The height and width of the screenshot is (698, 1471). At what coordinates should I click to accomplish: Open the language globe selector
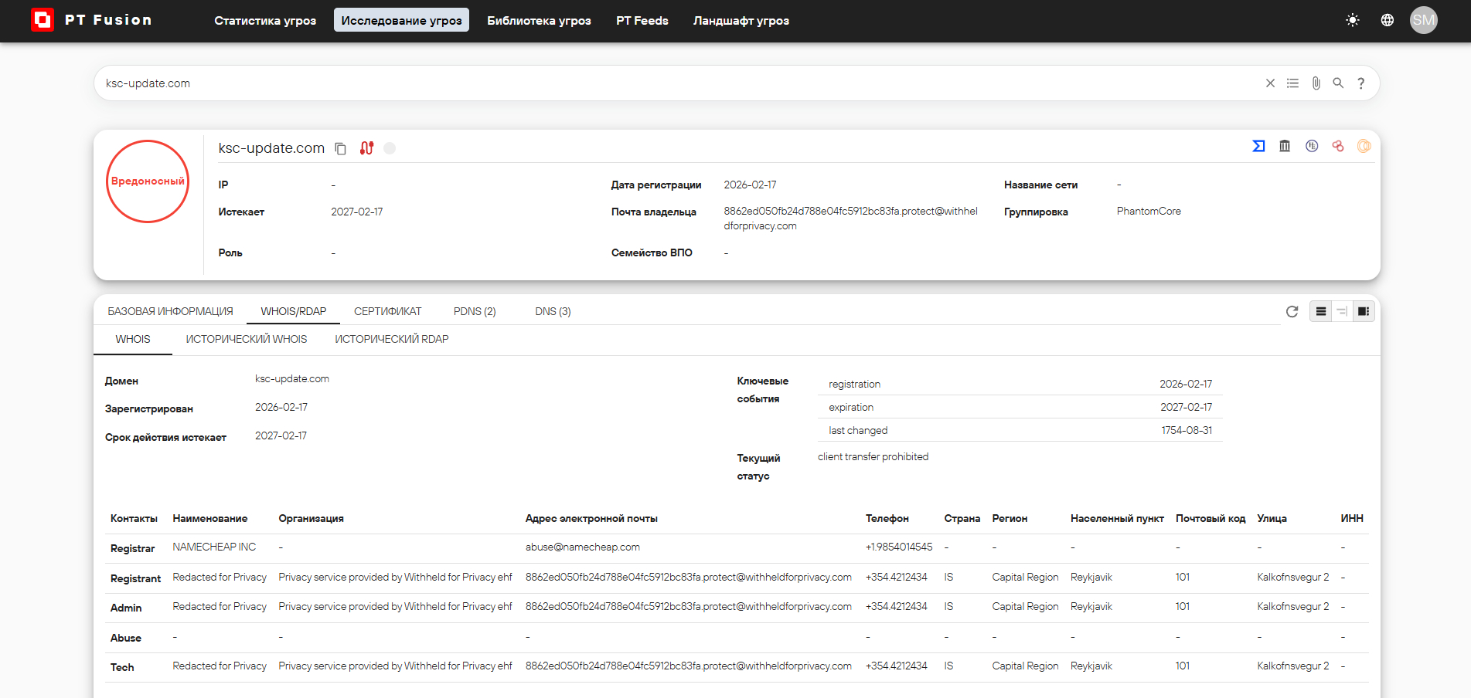(x=1388, y=20)
